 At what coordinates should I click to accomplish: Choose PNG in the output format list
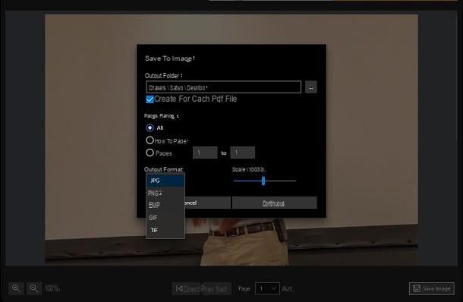click(x=165, y=193)
